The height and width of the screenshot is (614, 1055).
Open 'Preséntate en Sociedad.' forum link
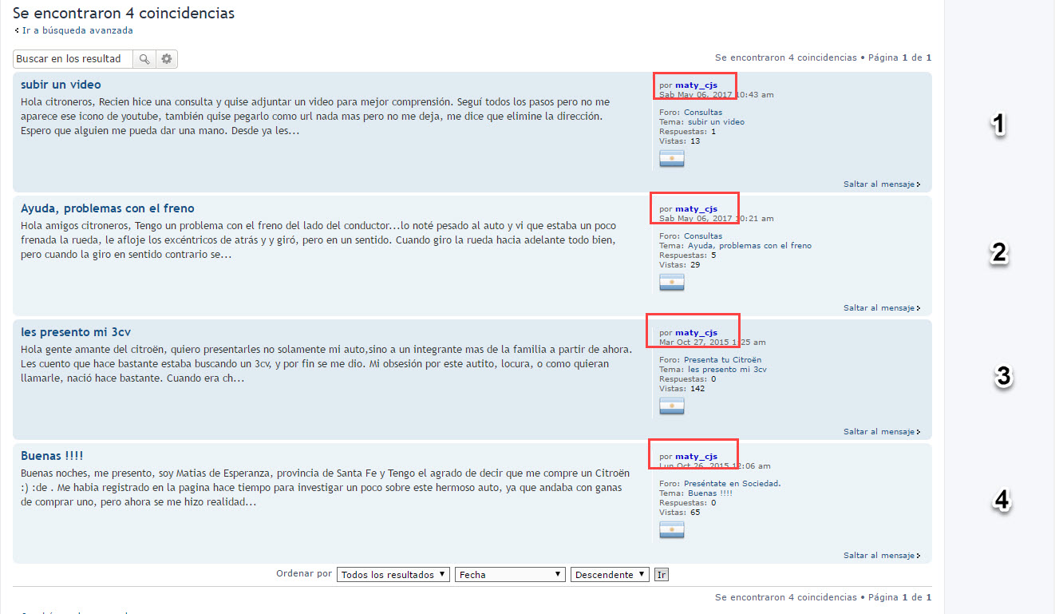[732, 484]
